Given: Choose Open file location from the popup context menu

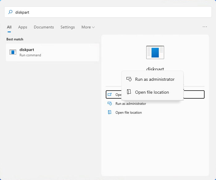Looking at the screenshot, I should coord(152,92).
